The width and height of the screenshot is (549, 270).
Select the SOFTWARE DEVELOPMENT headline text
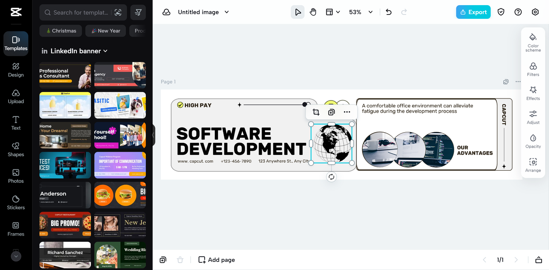(241, 141)
